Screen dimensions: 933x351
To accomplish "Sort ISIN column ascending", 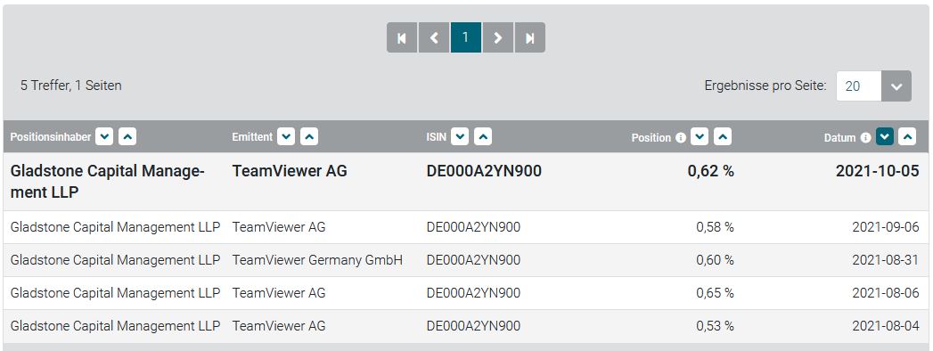I will (483, 137).
